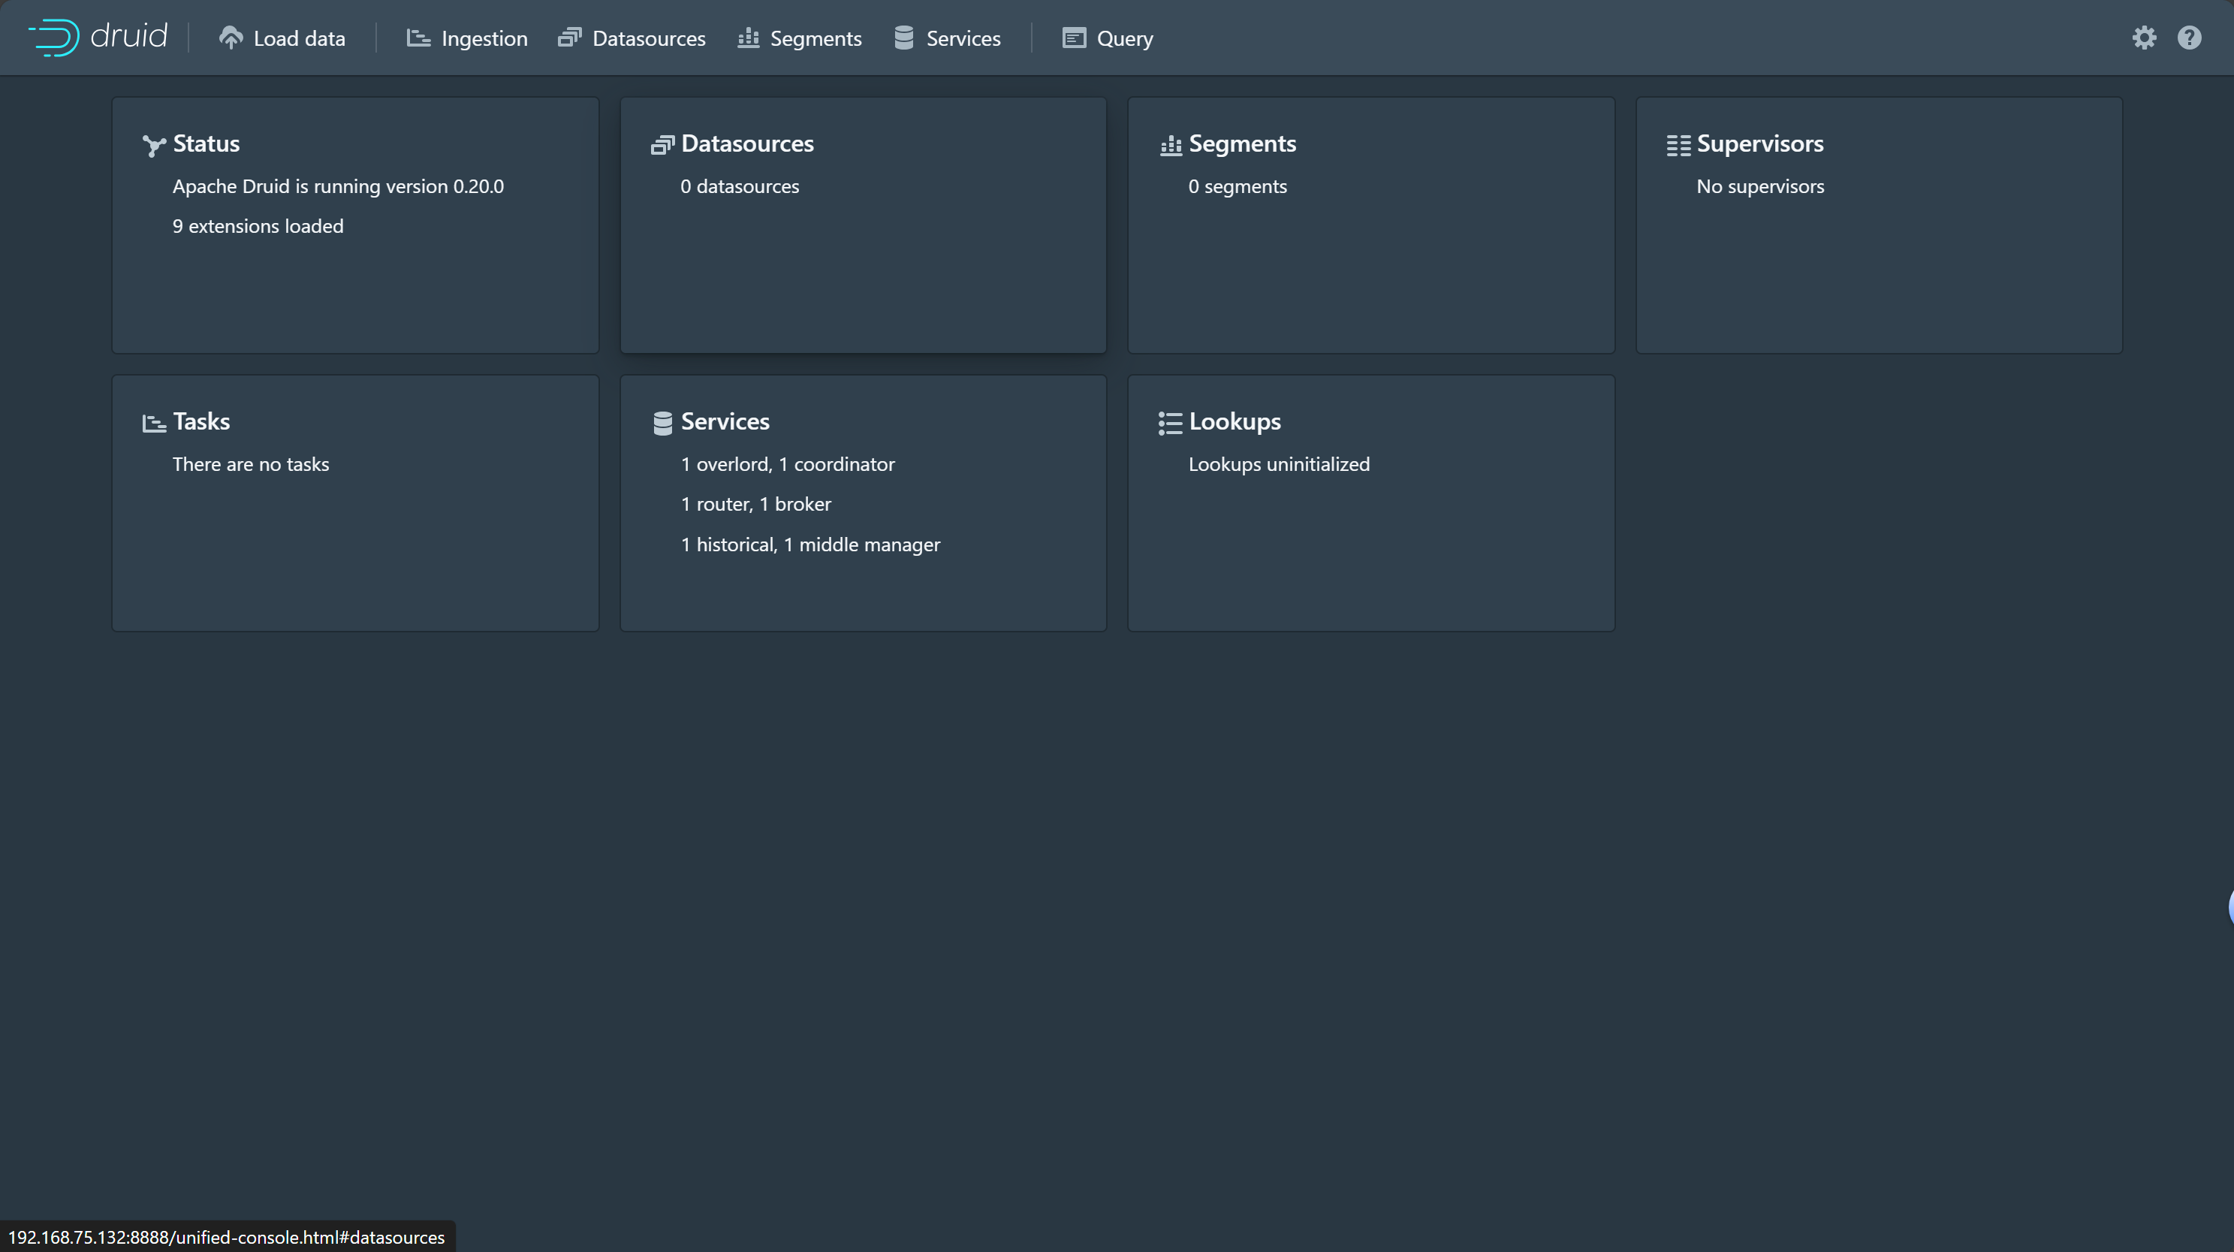Click the Segments bar-chart icon in navbar
This screenshot has height=1252, width=2234.
749,38
